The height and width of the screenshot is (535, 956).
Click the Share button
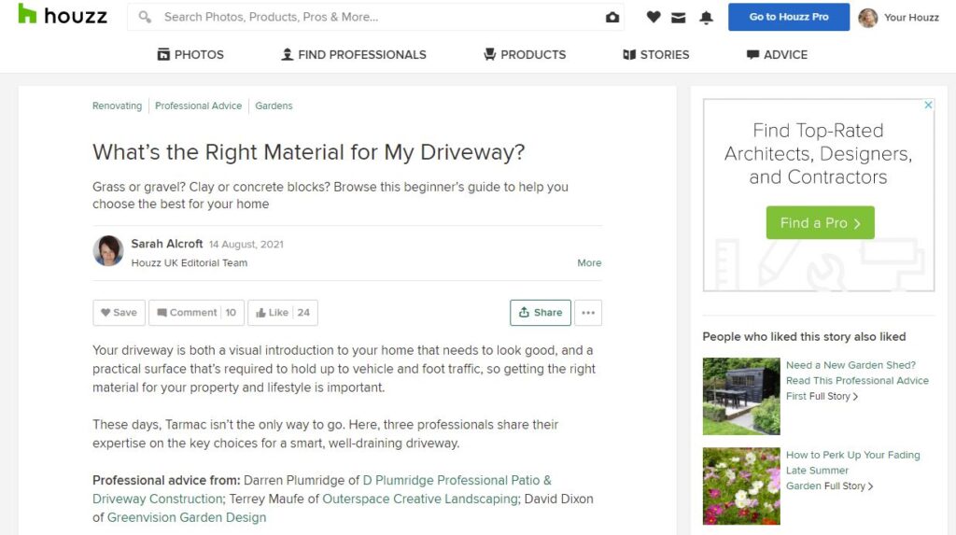541,313
